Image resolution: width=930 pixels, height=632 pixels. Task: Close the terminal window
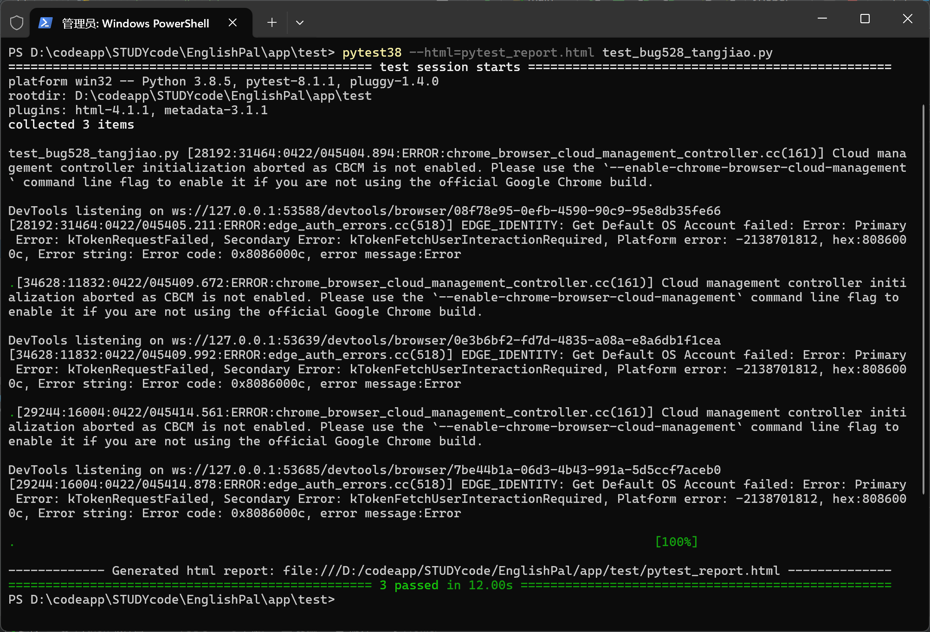point(907,19)
